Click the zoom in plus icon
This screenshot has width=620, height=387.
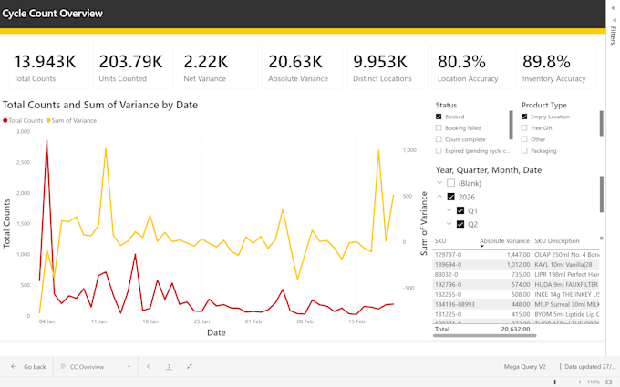point(580,382)
